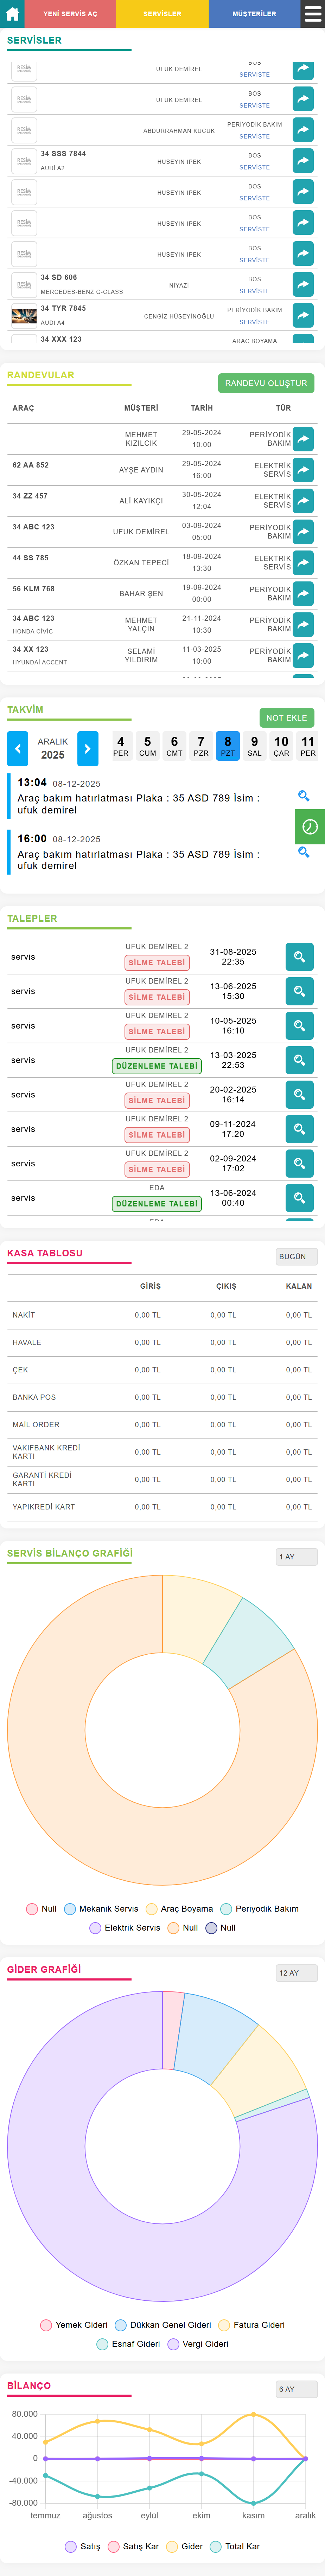Image resolution: width=325 pixels, height=2576 pixels.
Task: Open the hamburger menu
Action: tap(312, 14)
